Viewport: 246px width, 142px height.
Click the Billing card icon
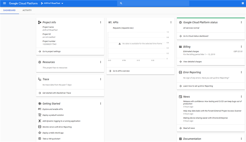click(x=180, y=47)
